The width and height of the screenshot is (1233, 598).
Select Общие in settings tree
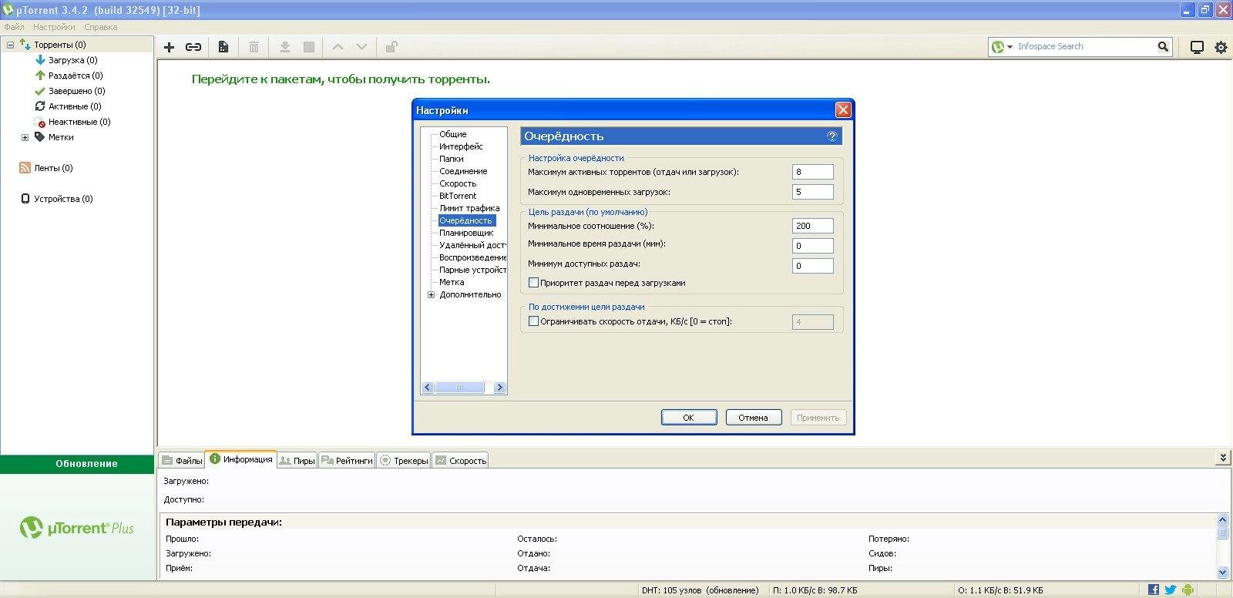[x=453, y=134]
